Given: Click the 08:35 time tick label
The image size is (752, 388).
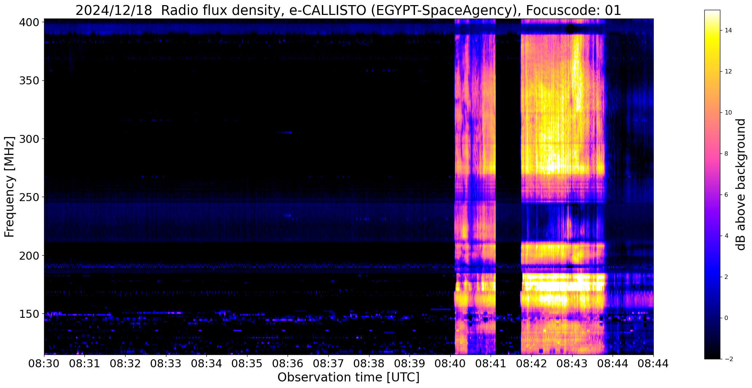Looking at the screenshot, I should coord(247,364).
